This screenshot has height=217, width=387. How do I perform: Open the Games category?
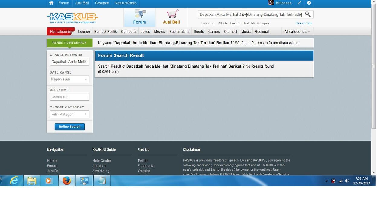214,32
